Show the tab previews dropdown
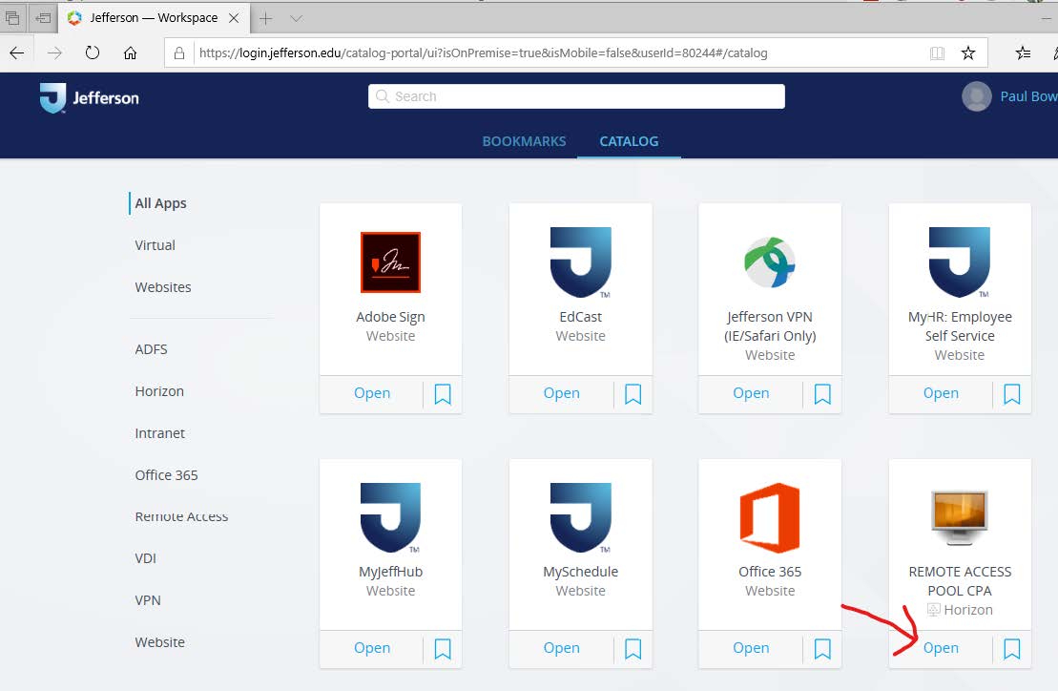The height and width of the screenshot is (691, 1058). coord(296,18)
